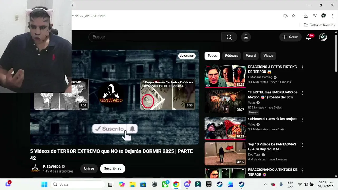Open Todos los favoritos bookmarks folder
This screenshot has height=190, width=338.
pos(319,25)
